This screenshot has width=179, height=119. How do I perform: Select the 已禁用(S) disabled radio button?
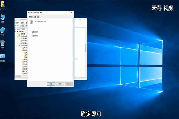pyautogui.click(x=32, y=36)
